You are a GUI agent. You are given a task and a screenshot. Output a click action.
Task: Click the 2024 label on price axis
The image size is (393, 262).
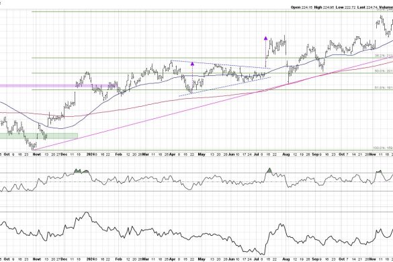90,155
